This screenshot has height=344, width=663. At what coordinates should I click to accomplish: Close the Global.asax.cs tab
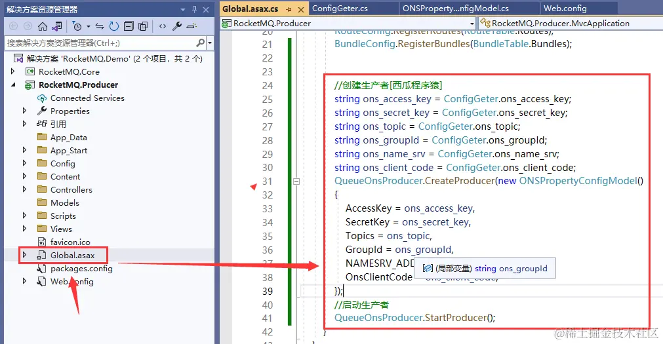[300, 9]
